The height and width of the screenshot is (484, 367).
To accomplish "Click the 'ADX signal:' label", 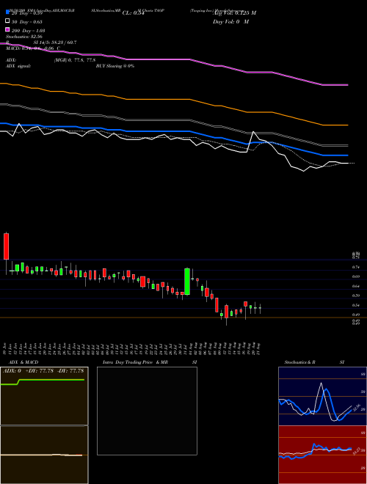I will tap(18, 66).
